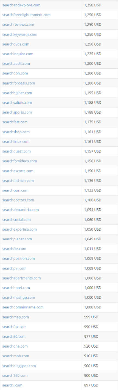Select searchsports.com domain link
The image size is (118, 390).
[17, 112]
